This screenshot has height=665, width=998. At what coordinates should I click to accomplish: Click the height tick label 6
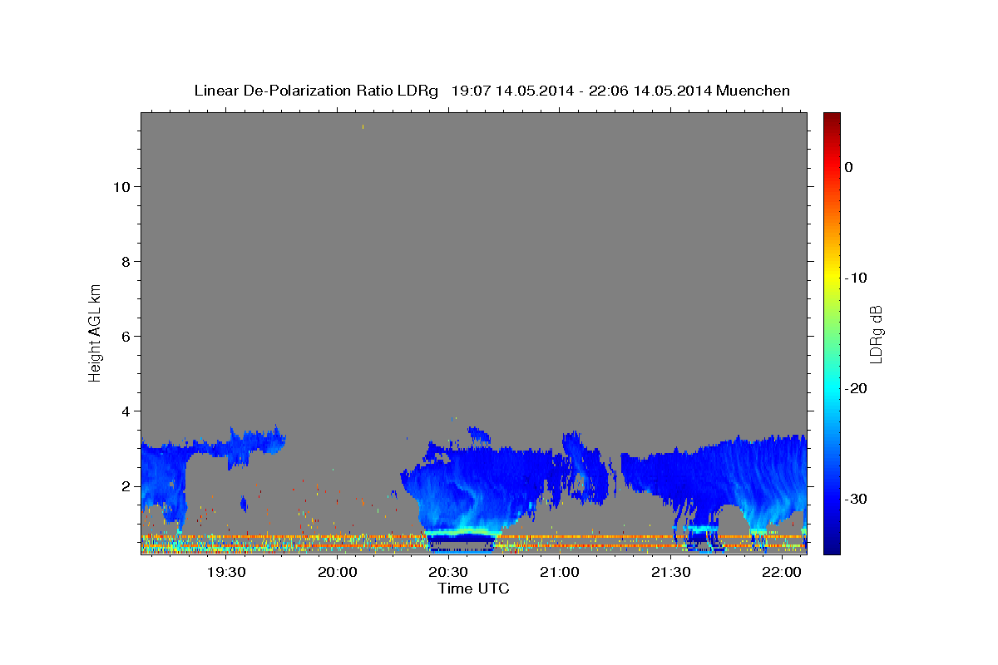(x=126, y=336)
